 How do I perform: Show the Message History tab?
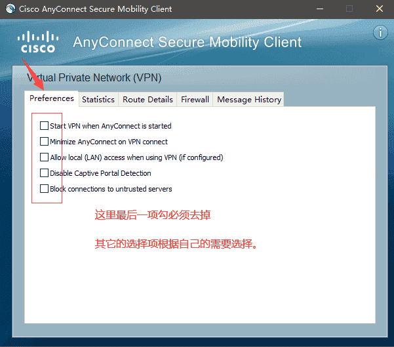coord(249,100)
